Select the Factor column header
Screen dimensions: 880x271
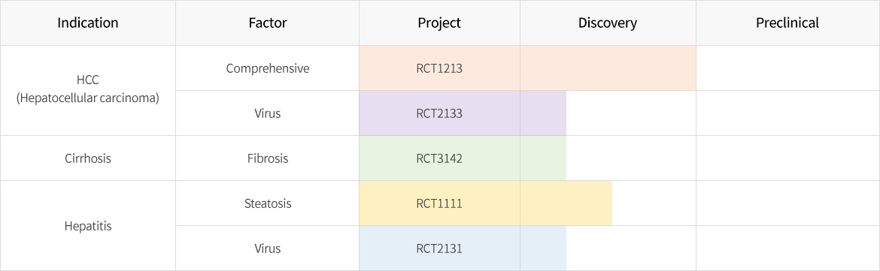[267, 23]
